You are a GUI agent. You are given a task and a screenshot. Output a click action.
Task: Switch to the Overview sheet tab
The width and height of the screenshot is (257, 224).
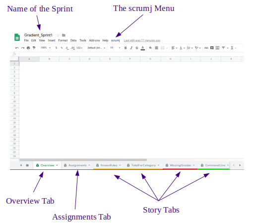click(x=47, y=165)
